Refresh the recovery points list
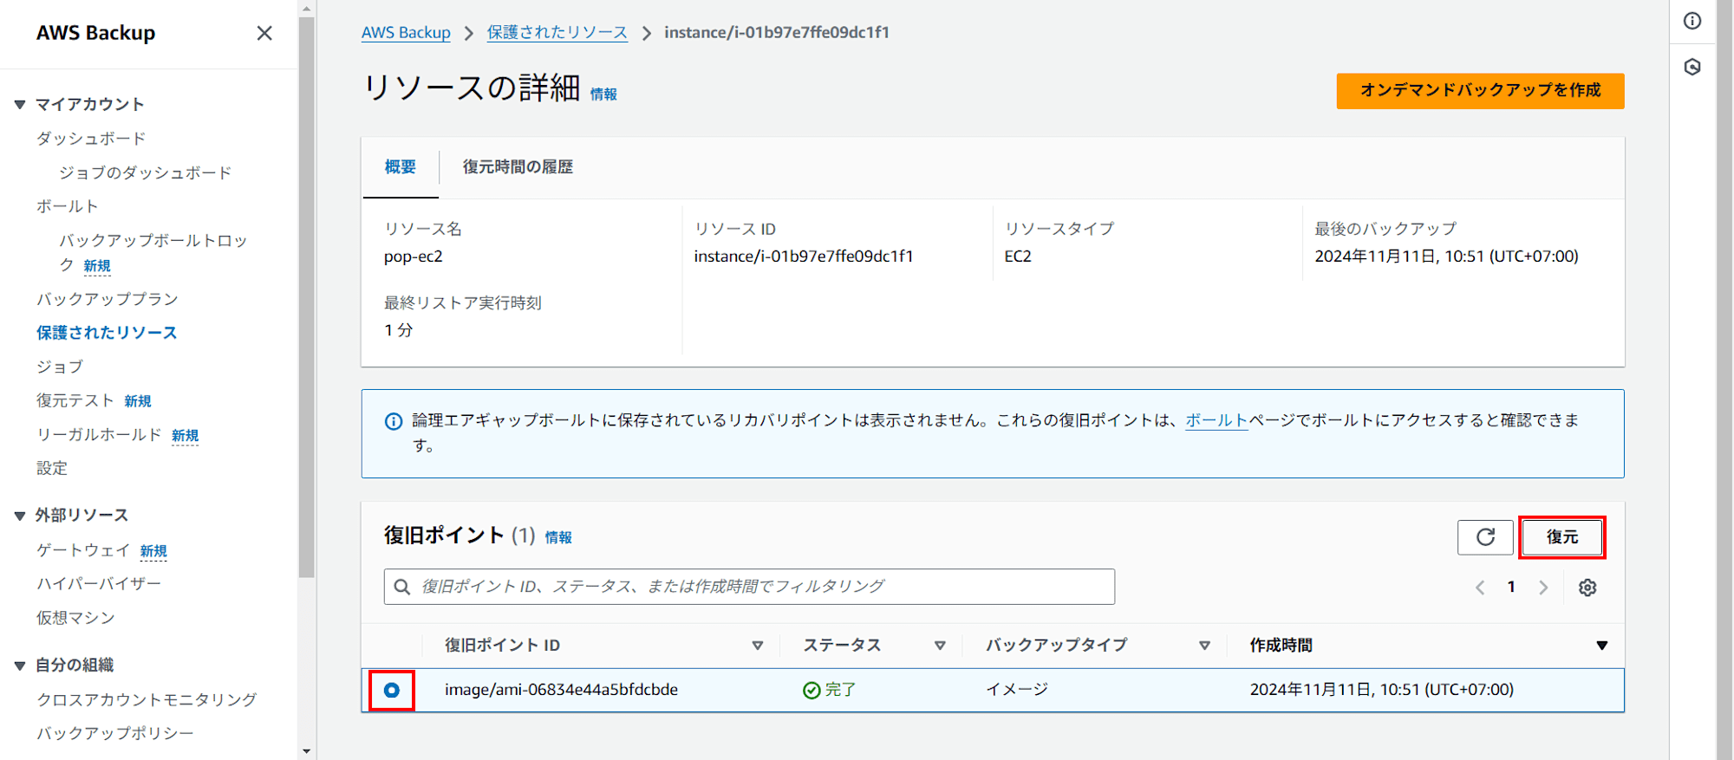The height and width of the screenshot is (760, 1734). coord(1485,537)
